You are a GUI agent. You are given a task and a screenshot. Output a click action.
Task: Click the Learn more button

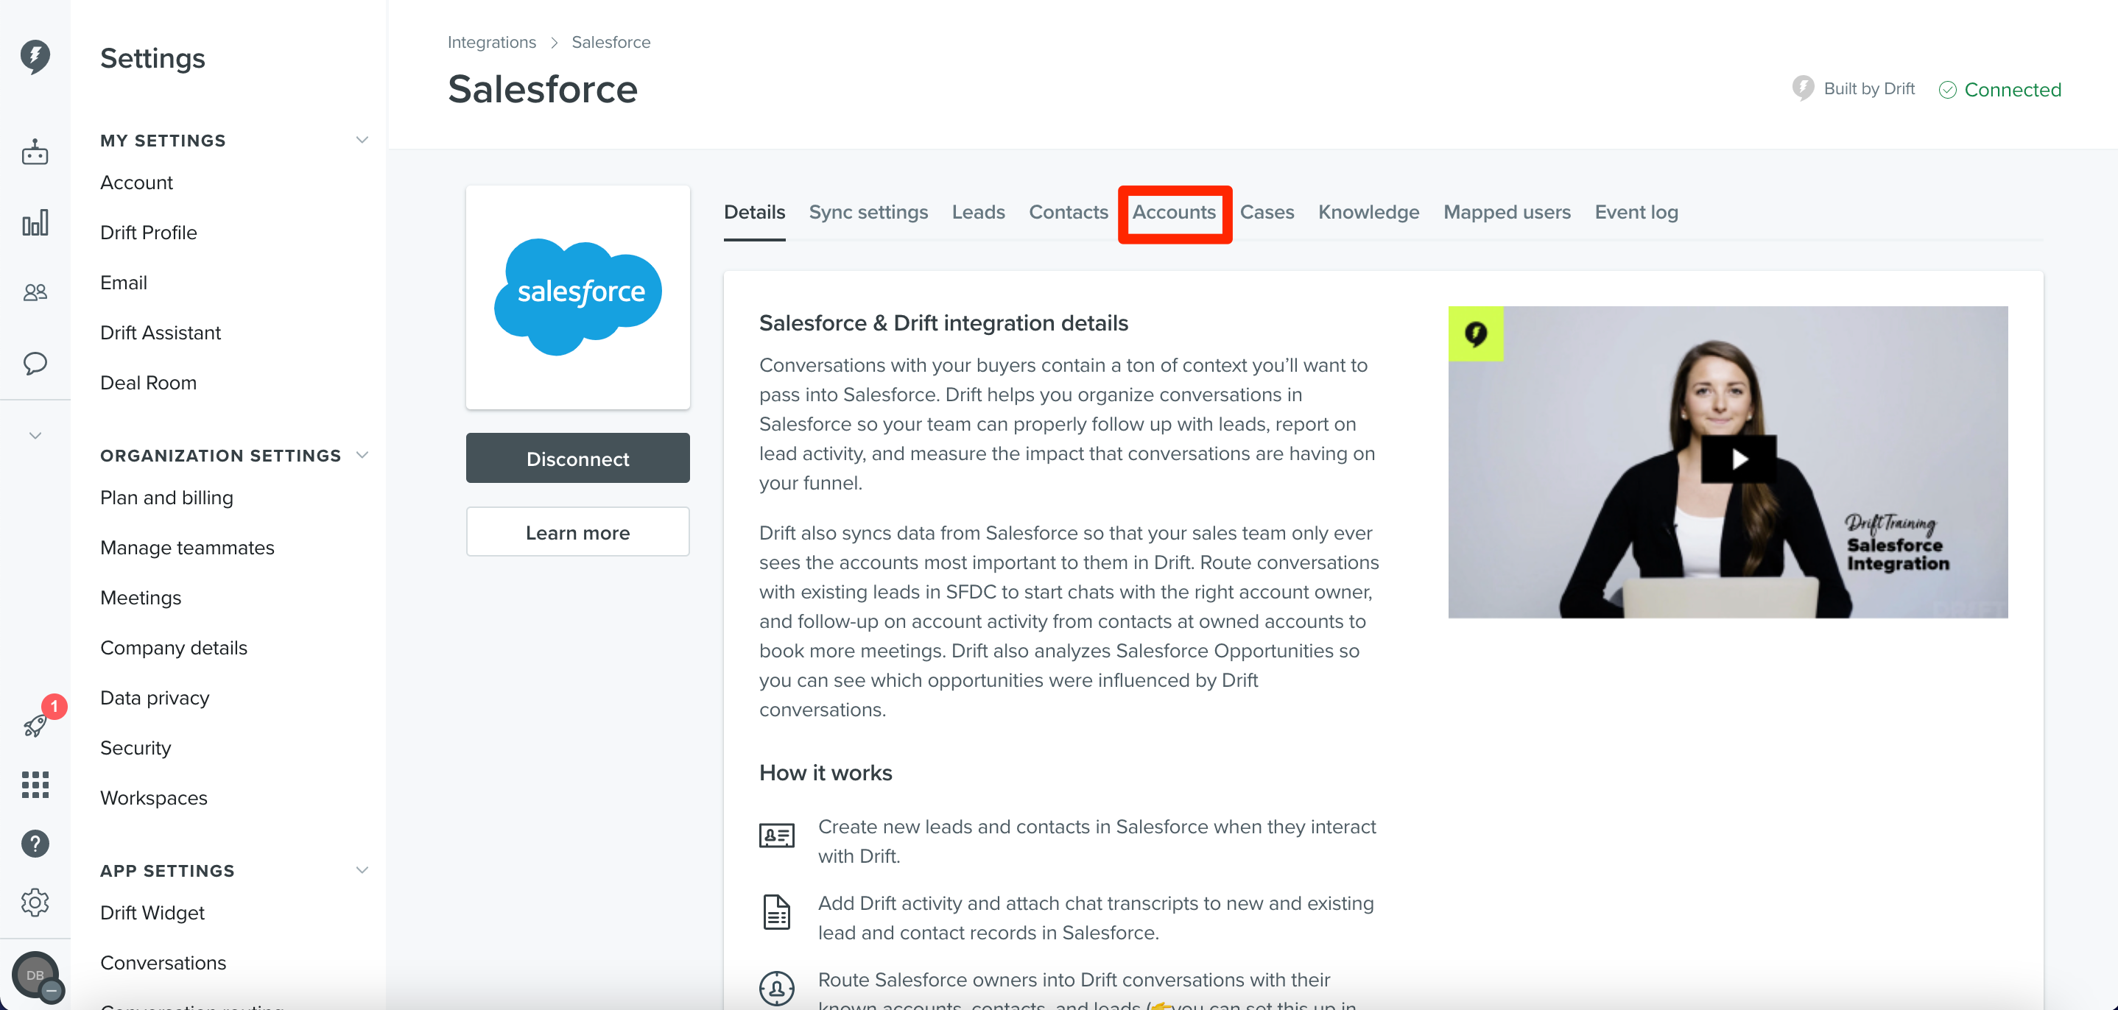[x=578, y=532]
